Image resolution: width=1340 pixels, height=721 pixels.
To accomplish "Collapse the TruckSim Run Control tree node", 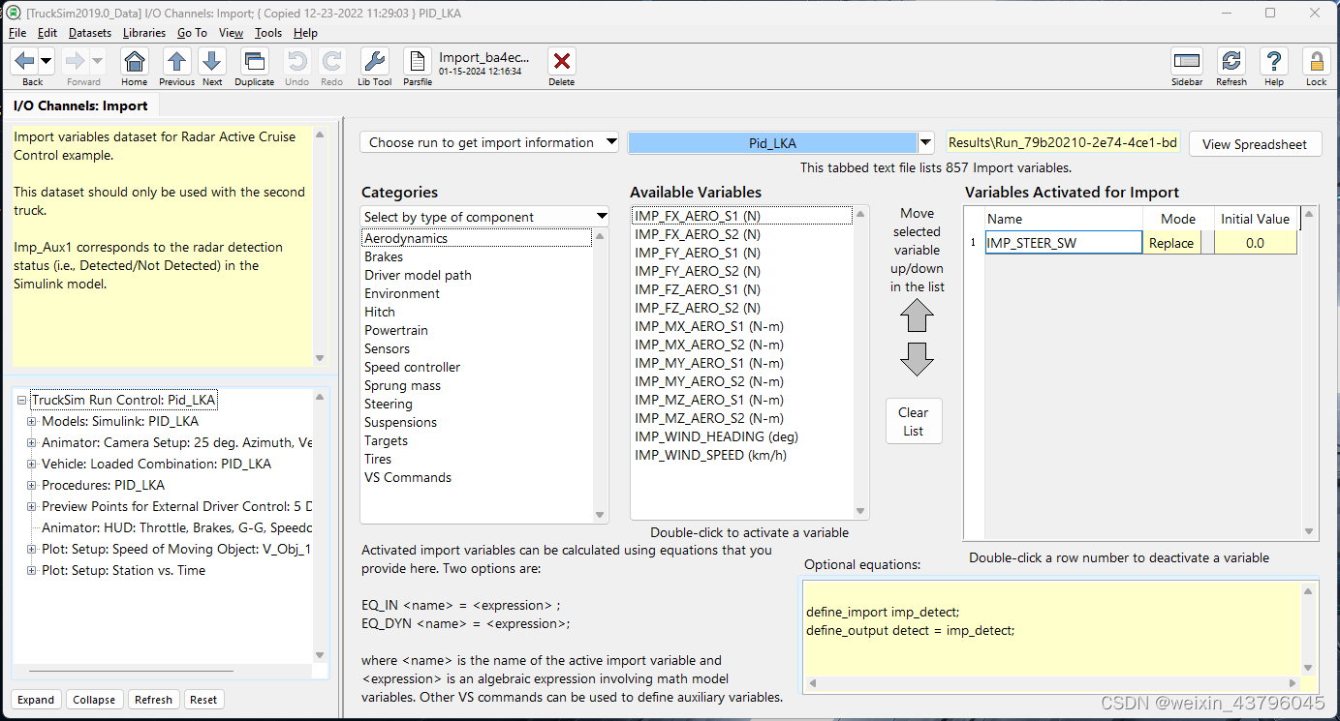I will 22,400.
